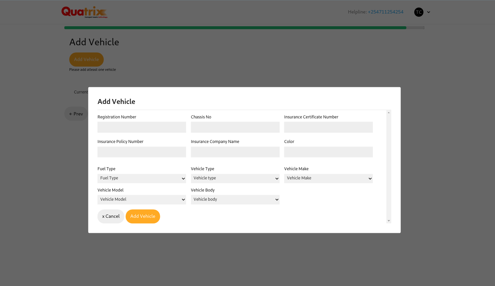This screenshot has width=495, height=286.
Task: Open the TC user avatar menu
Action: pyautogui.click(x=419, y=12)
